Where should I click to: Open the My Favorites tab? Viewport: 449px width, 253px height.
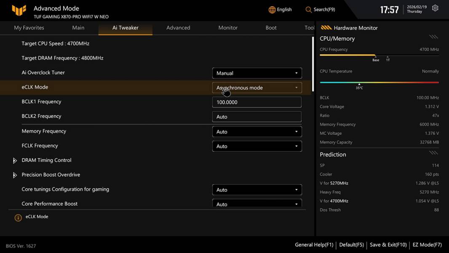[x=29, y=28]
